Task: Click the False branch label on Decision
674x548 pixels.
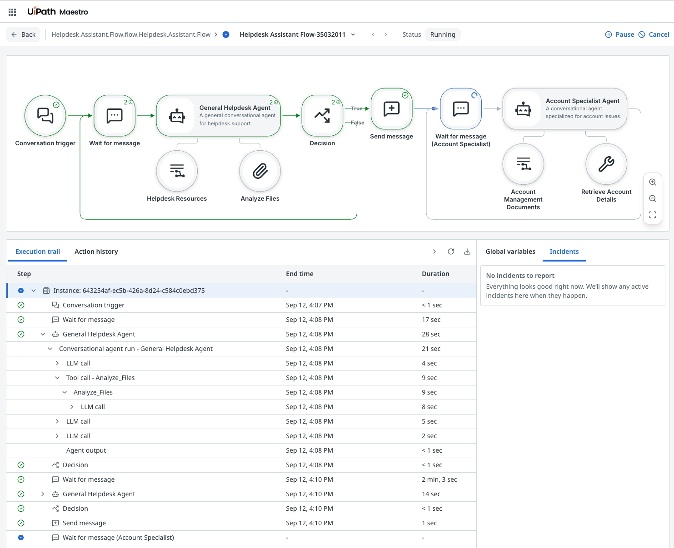Action: [357, 123]
